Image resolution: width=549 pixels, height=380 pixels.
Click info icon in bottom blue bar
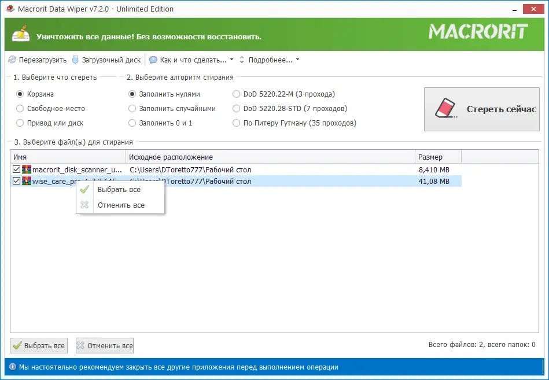[x=13, y=367]
